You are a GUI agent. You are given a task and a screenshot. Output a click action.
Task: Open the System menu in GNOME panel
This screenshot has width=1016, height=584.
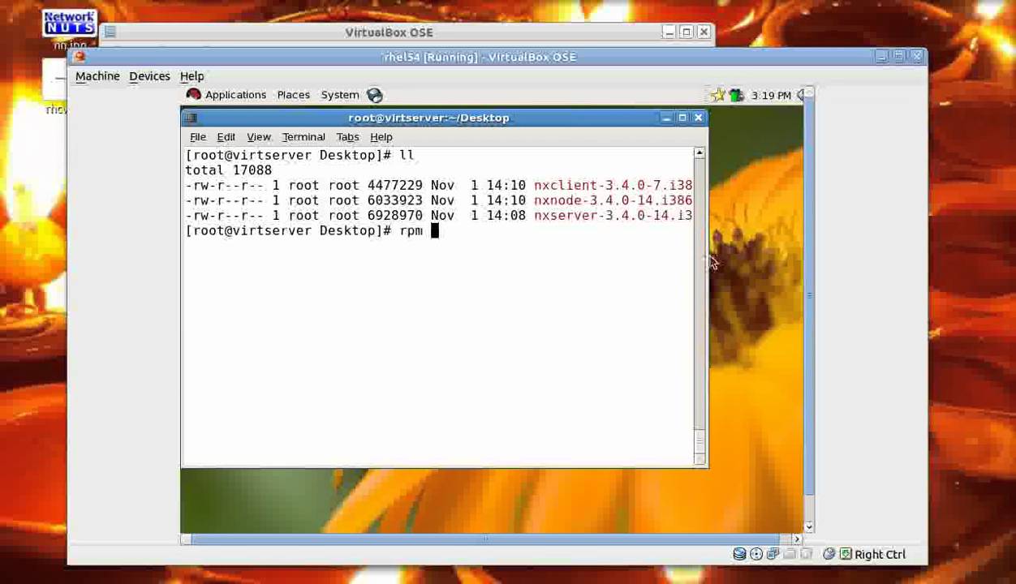click(340, 95)
